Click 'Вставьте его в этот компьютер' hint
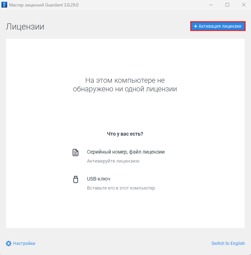The width and height of the screenshot is (251, 255). coord(121,188)
